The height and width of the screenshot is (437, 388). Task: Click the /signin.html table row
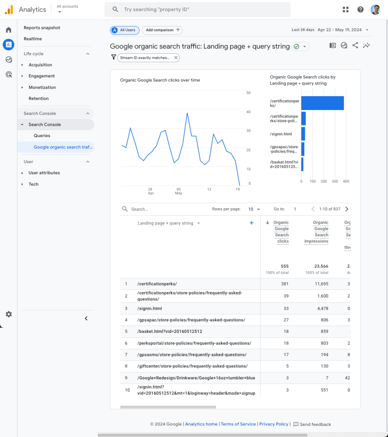pyautogui.click(x=235, y=309)
